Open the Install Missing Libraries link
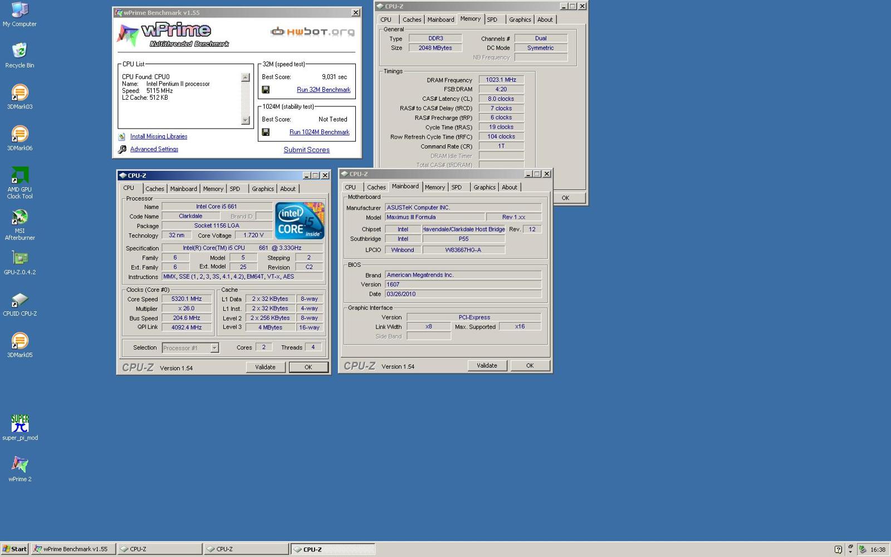Viewport: 891px width, 557px height. pyautogui.click(x=159, y=136)
